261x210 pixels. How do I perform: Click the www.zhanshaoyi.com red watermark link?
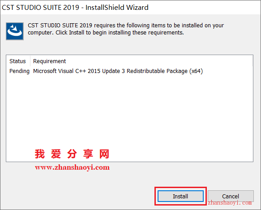click(x=72, y=167)
